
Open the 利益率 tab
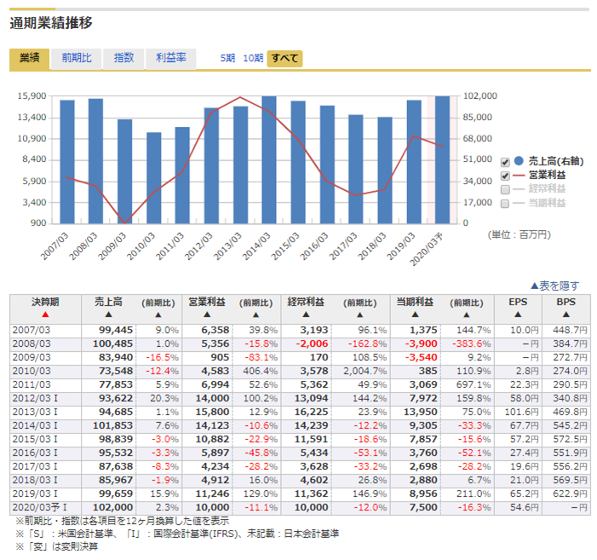(170, 58)
